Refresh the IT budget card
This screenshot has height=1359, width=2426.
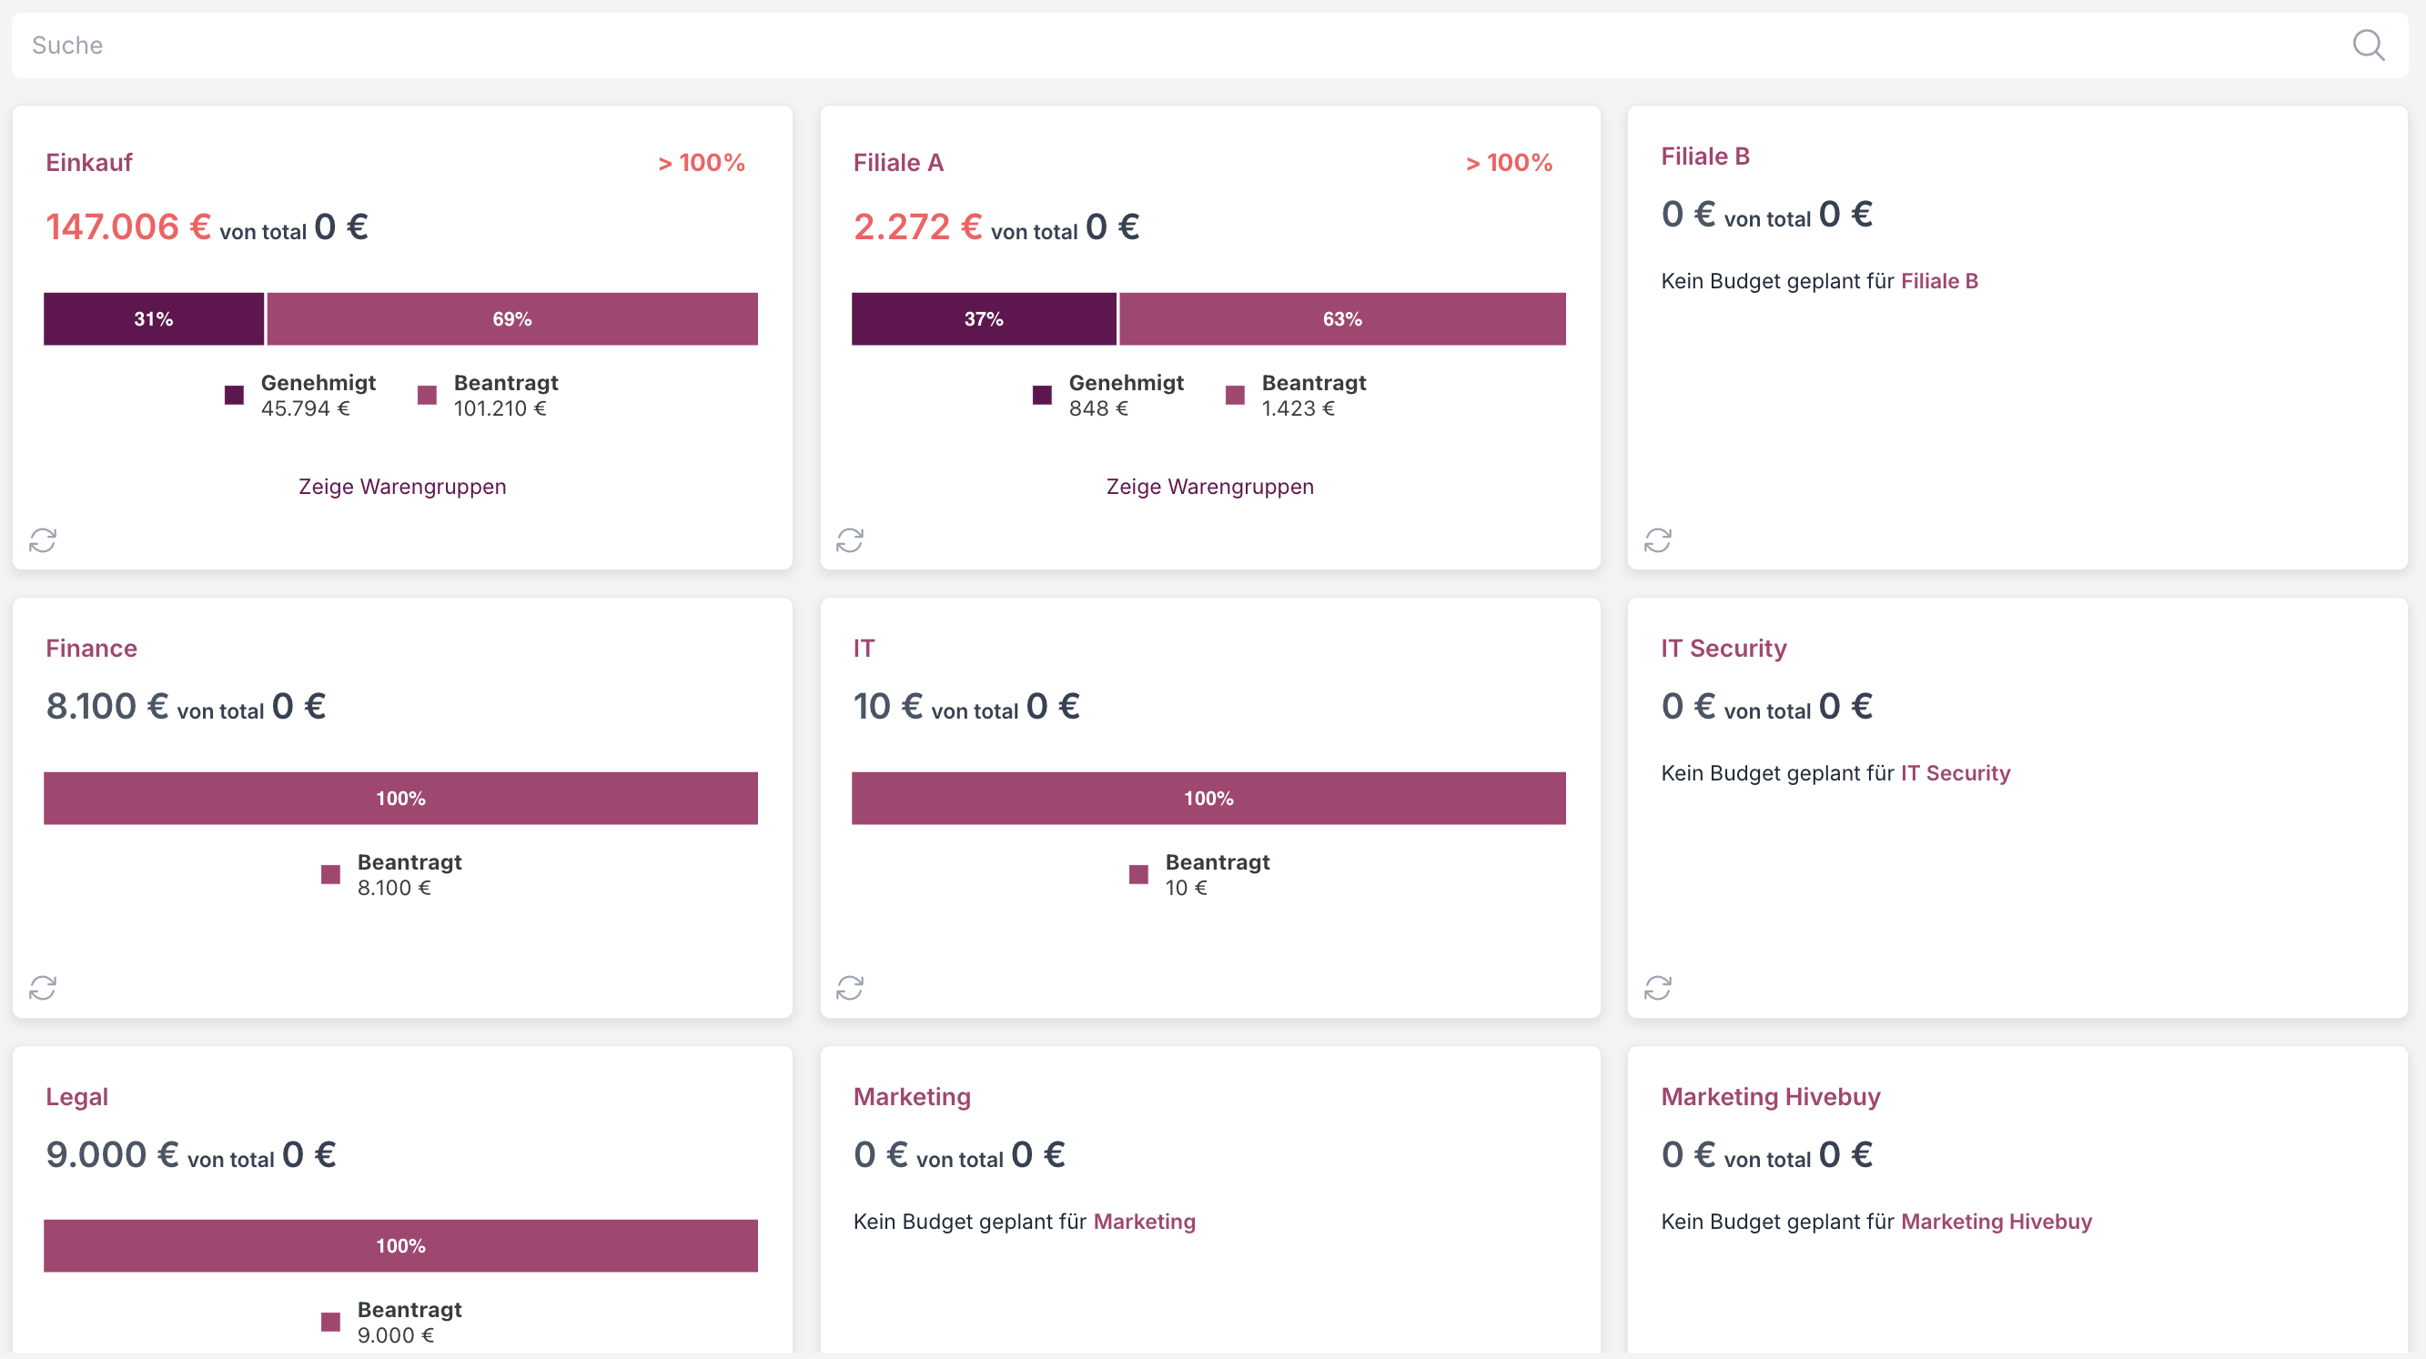(x=850, y=987)
